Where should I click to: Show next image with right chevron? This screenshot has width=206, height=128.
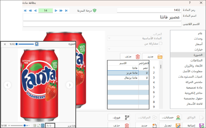pos(70,85)
